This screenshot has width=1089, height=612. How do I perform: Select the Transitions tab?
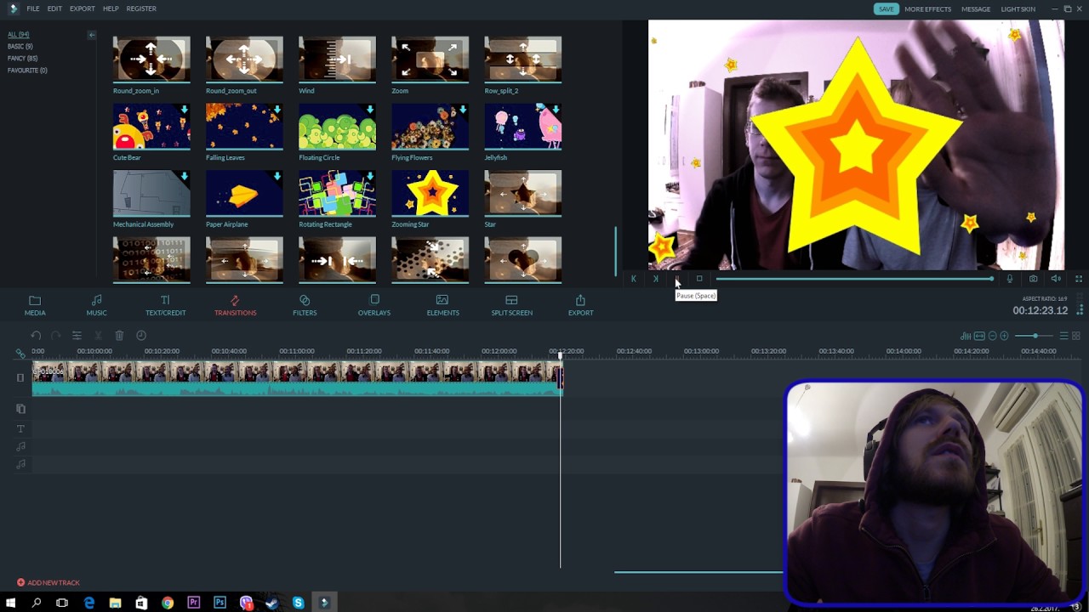pos(235,306)
